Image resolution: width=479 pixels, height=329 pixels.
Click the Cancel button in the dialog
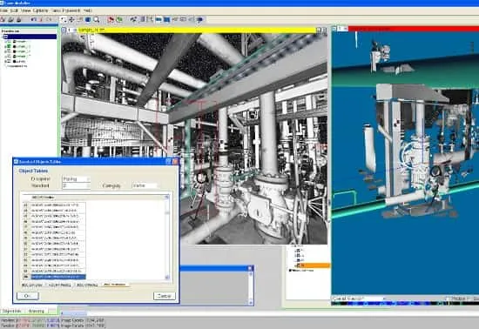[x=165, y=296]
